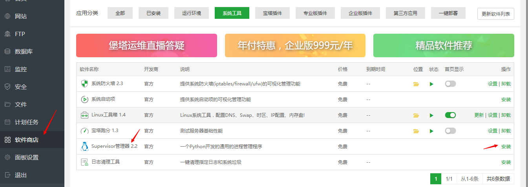Click 卸载 for 系统防火墙
The image size is (528, 187).
pos(506,84)
